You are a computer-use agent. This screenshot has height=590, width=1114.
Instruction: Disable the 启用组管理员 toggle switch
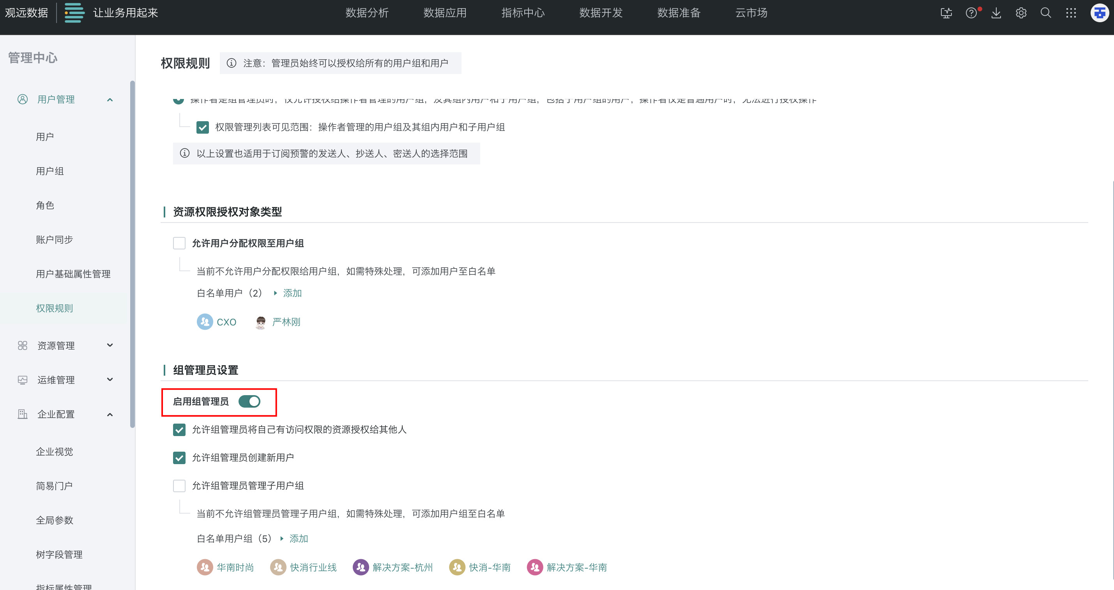249,401
